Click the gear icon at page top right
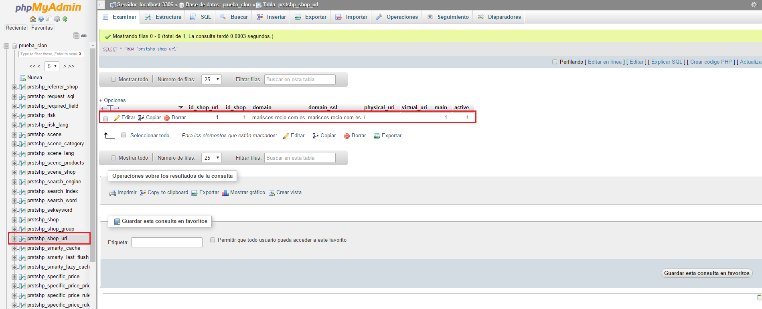Image resolution: width=762 pixels, height=309 pixels. click(x=754, y=4)
